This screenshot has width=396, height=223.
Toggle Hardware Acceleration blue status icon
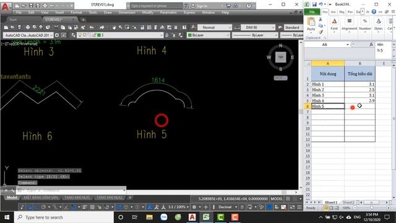click(270, 207)
